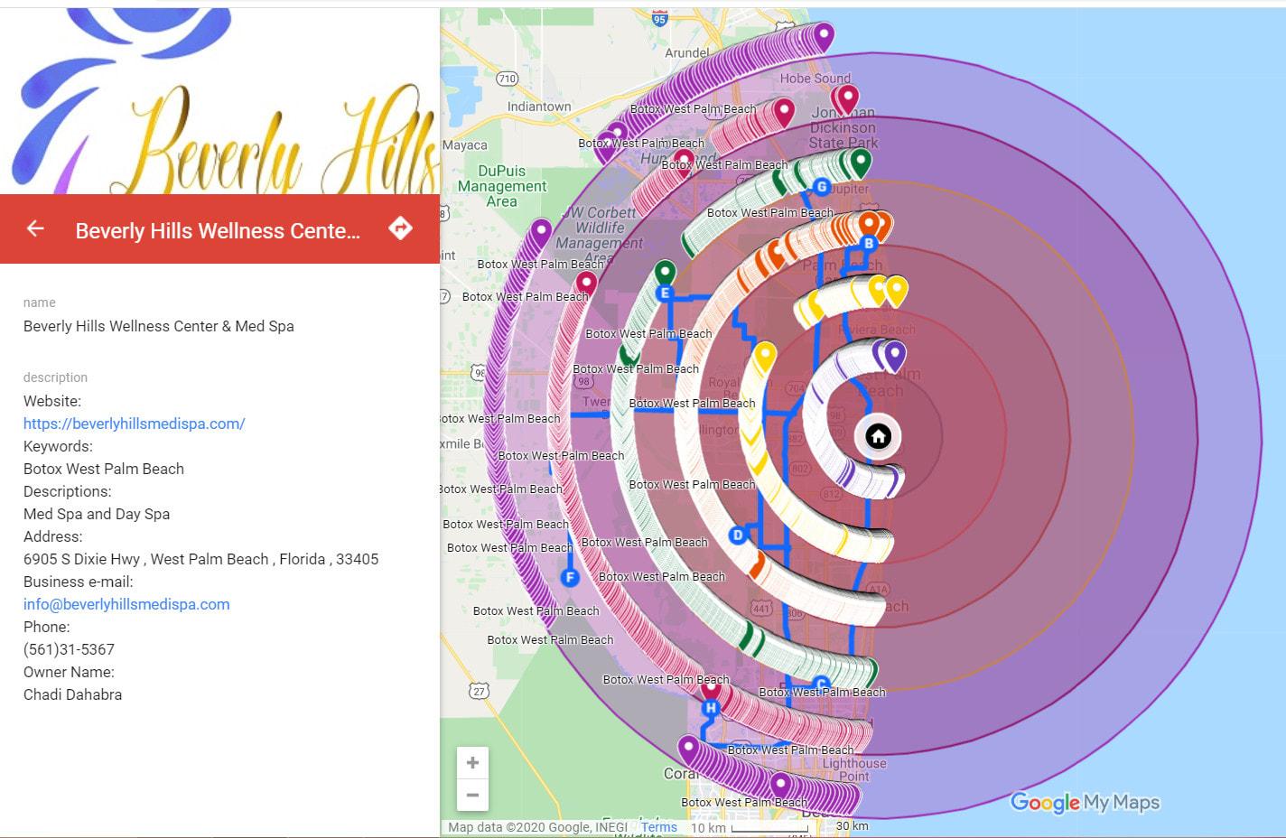Zoom out with the minus button
Screen dimensions: 1286x838
[x=472, y=796]
